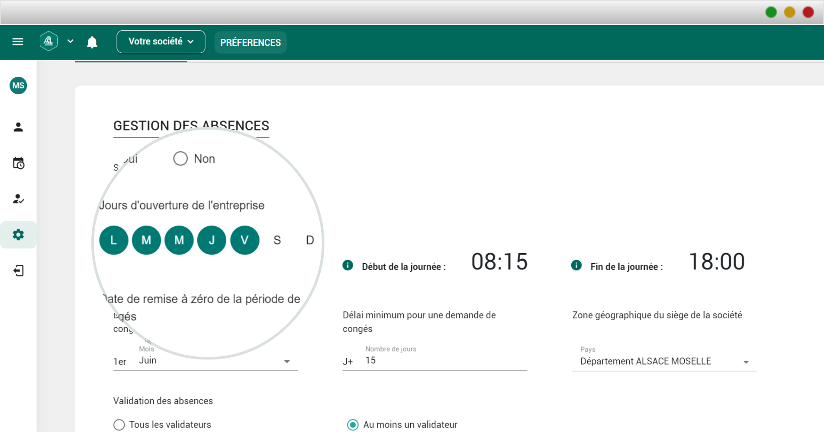Click the red window control button
This screenshot has width=824, height=432.
[808, 12]
